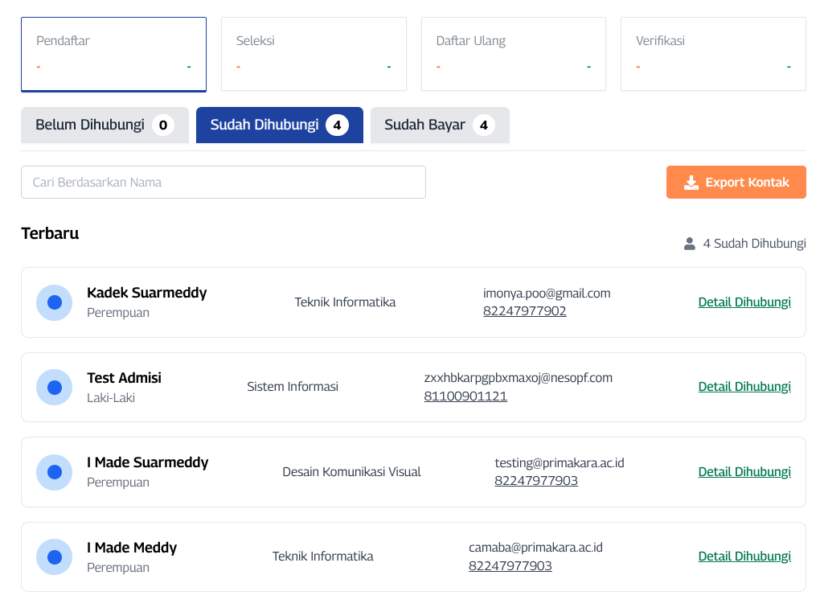
Task: Select the Sudah Dihubungi tab
Action: click(x=279, y=125)
